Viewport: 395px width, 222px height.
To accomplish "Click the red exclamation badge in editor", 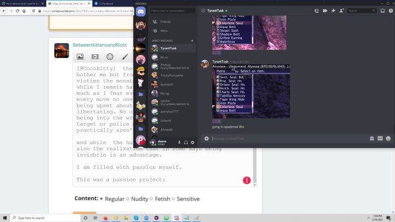I will tap(247, 180).
